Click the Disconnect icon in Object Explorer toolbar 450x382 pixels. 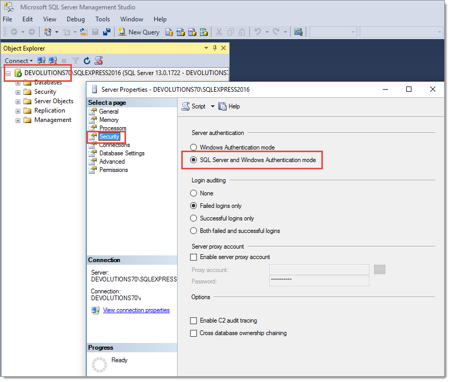tap(53, 60)
